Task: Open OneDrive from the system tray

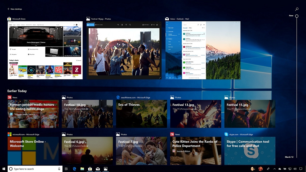Action: coord(279,169)
